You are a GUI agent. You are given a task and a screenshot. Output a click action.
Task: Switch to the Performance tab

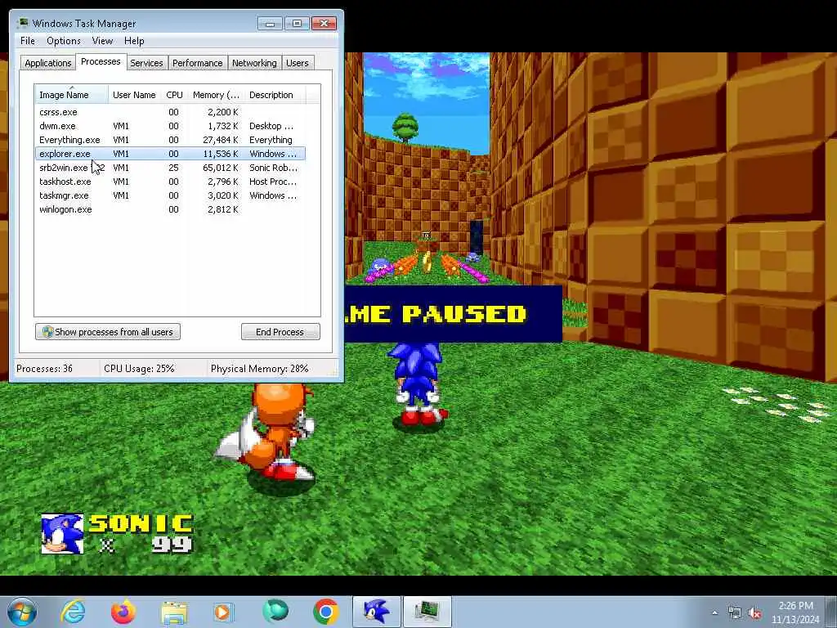tap(198, 63)
